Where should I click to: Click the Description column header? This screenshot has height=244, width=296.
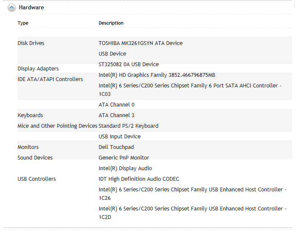click(x=111, y=23)
